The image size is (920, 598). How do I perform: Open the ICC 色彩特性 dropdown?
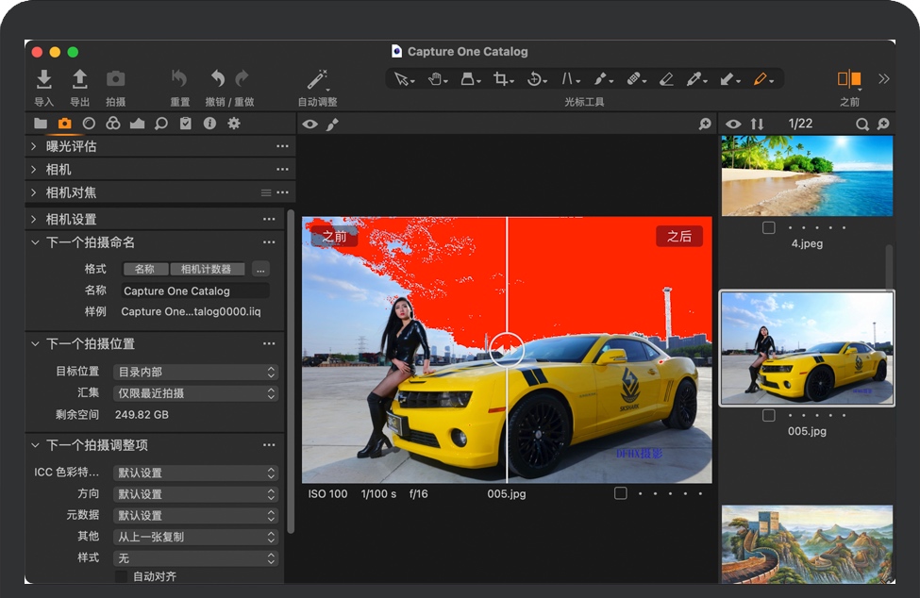[x=195, y=473]
